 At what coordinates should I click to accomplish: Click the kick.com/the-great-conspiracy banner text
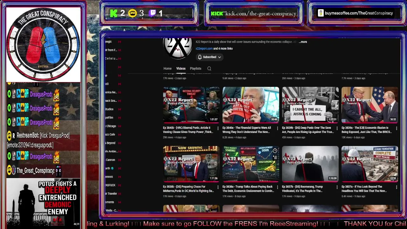261,14
